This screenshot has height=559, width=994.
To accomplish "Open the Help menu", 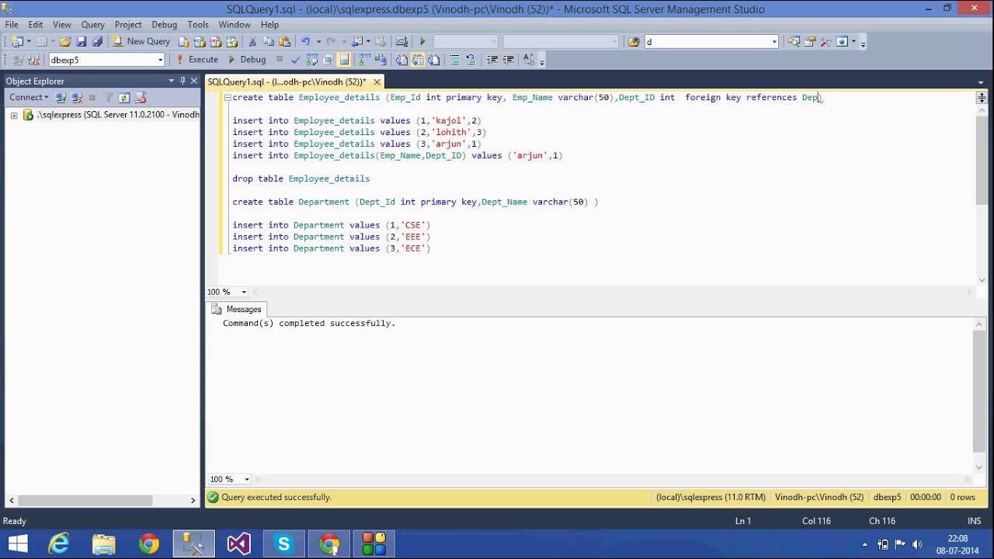I will pyautogui.click(x=269, y=25).
